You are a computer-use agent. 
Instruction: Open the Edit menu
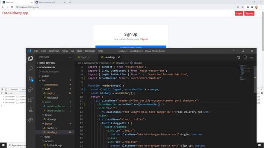click(43, 51)
